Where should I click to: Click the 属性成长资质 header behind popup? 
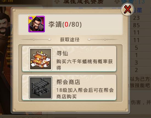(x=83, y=2)
